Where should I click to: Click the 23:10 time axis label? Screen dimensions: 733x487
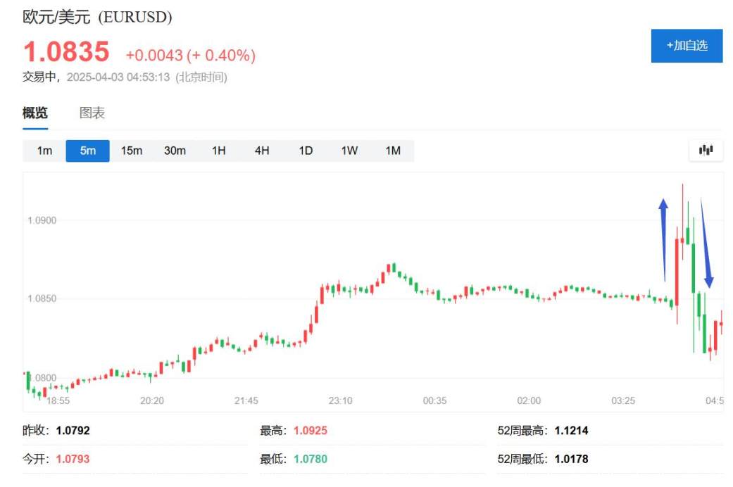341,400
